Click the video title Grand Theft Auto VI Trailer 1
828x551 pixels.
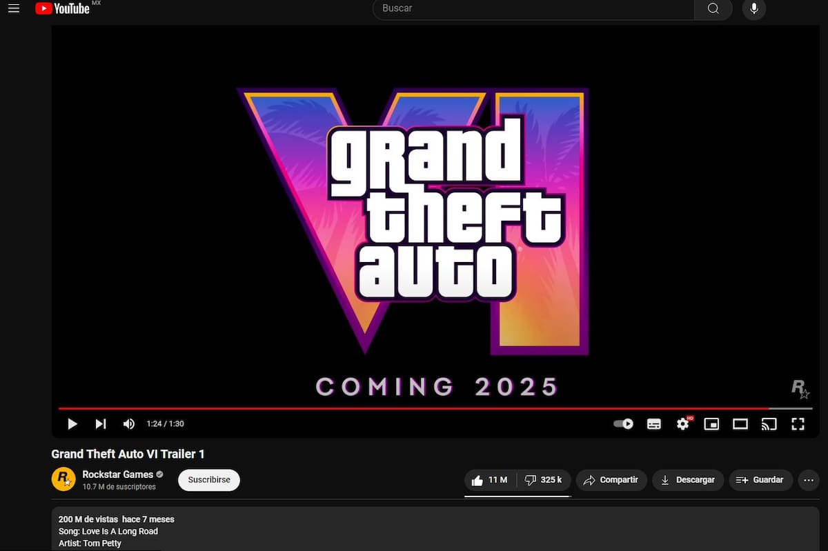(128, 454)
